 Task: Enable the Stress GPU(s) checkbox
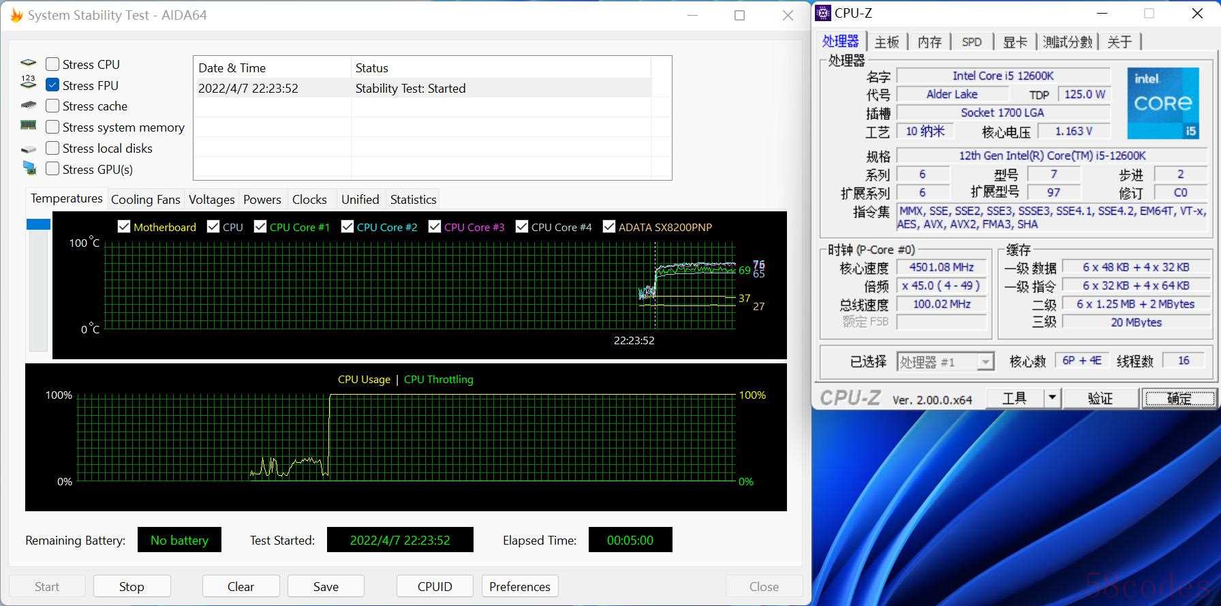52,168
